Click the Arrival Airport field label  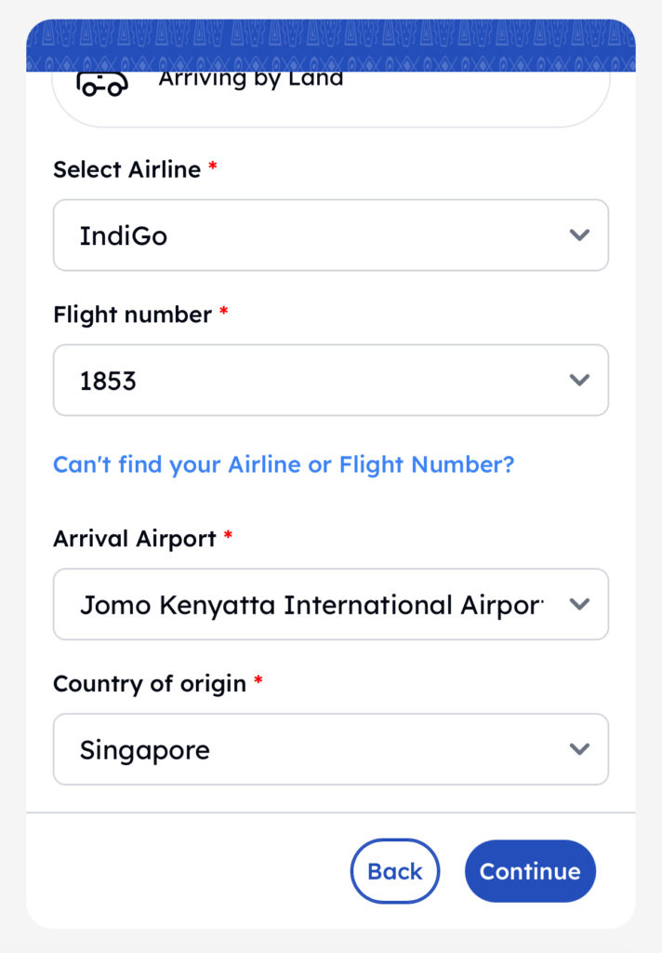point(134,539)
